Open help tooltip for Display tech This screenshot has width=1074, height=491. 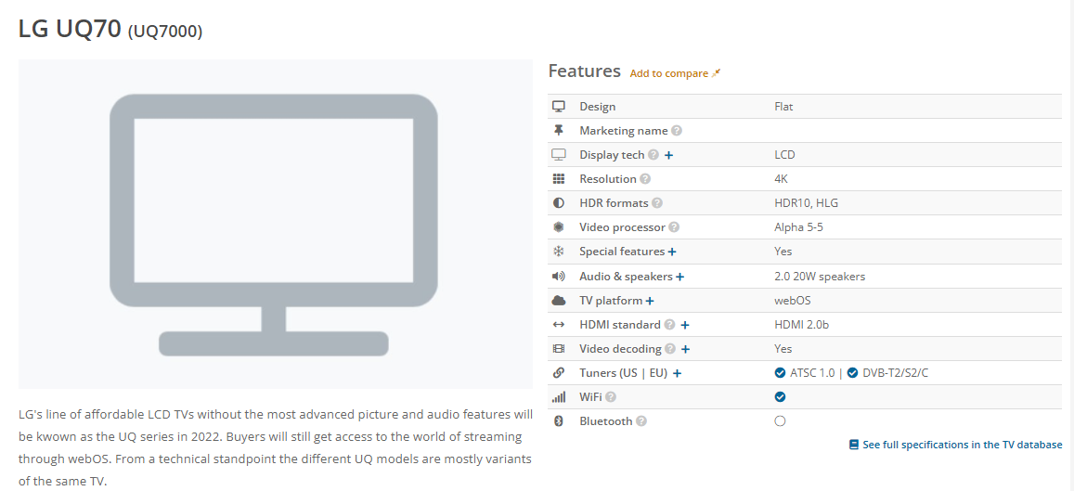point(653,155)
